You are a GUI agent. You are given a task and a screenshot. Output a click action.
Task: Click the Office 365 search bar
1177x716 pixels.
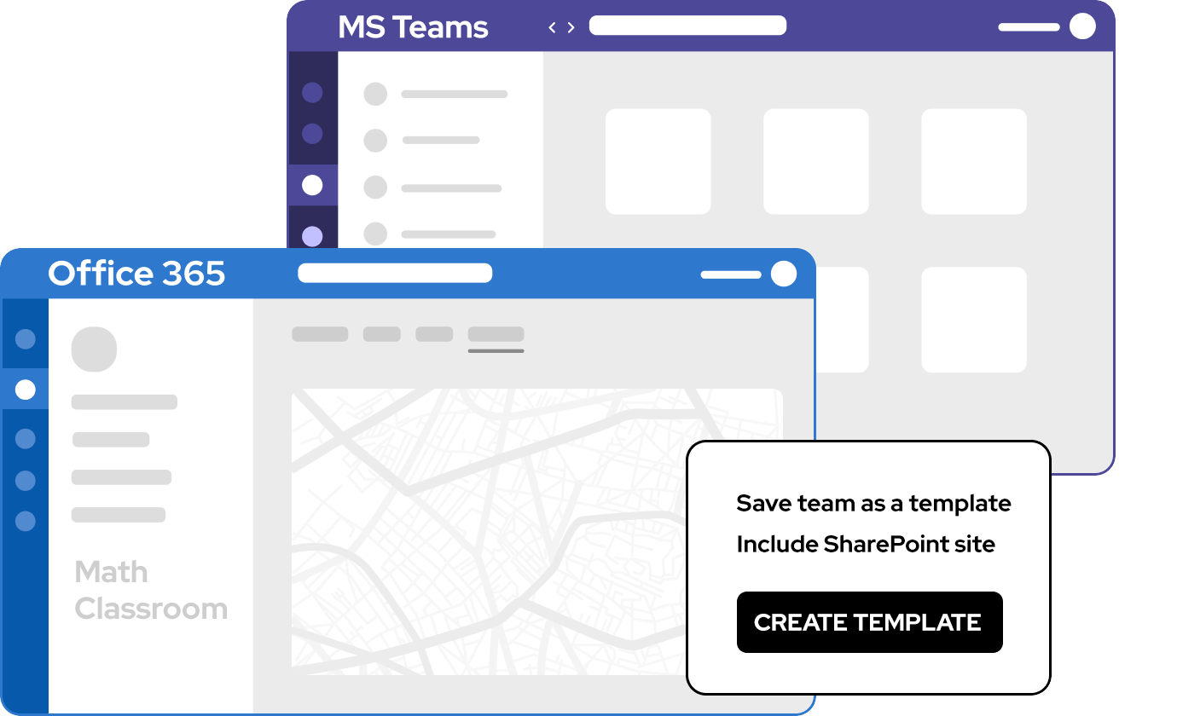(x=395, y=273)
